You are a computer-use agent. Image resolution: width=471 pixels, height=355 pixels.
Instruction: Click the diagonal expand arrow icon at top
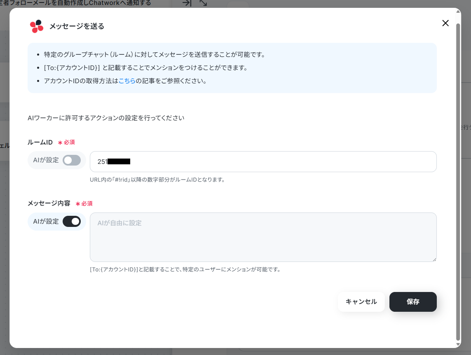pyautogui.click(x=204, y=3)
